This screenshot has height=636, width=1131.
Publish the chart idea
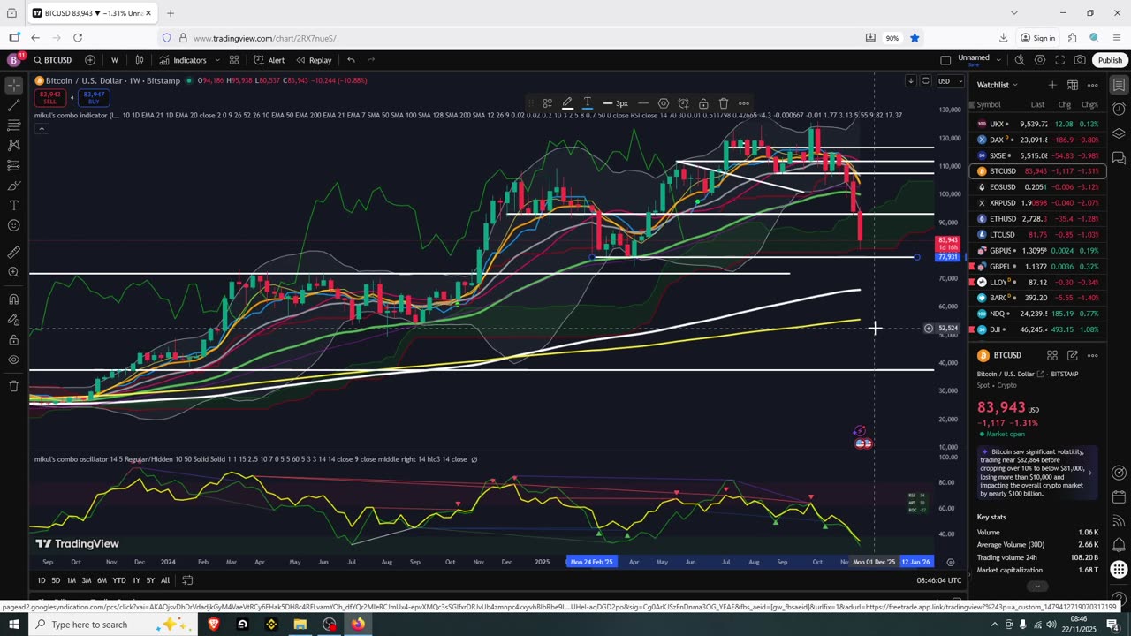(x=1110, y=60)
